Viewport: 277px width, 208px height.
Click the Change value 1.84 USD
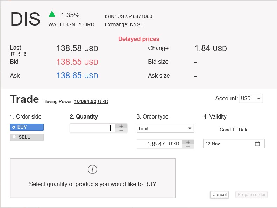211,48
